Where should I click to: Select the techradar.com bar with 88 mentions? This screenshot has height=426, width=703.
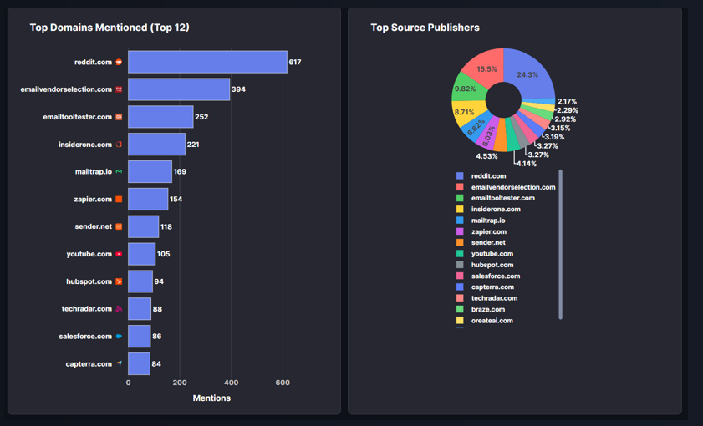pyautogui.click(x=140, y=308)
